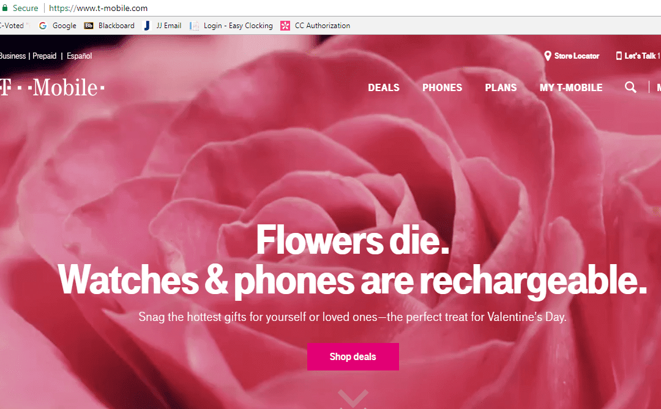Viewport: 661px width, 409px height.
Task: Click the Store Locator pin icon
Action: 548,56
